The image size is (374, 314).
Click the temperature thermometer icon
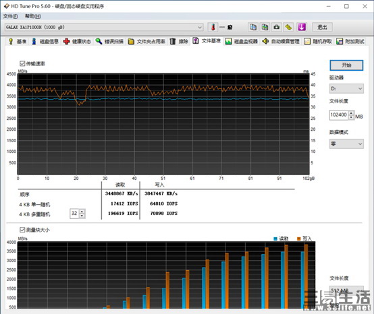[213, 27]
